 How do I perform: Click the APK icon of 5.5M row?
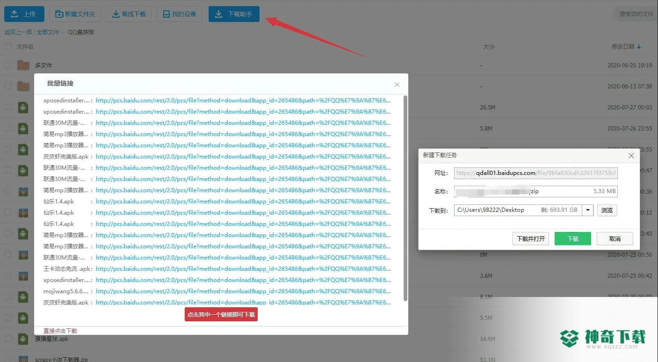click(23, 318)
